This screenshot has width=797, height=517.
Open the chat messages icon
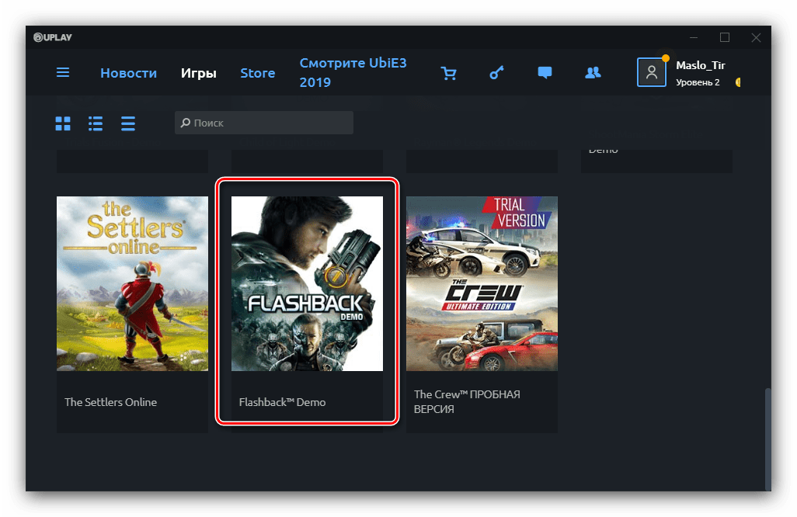[545, 73]
